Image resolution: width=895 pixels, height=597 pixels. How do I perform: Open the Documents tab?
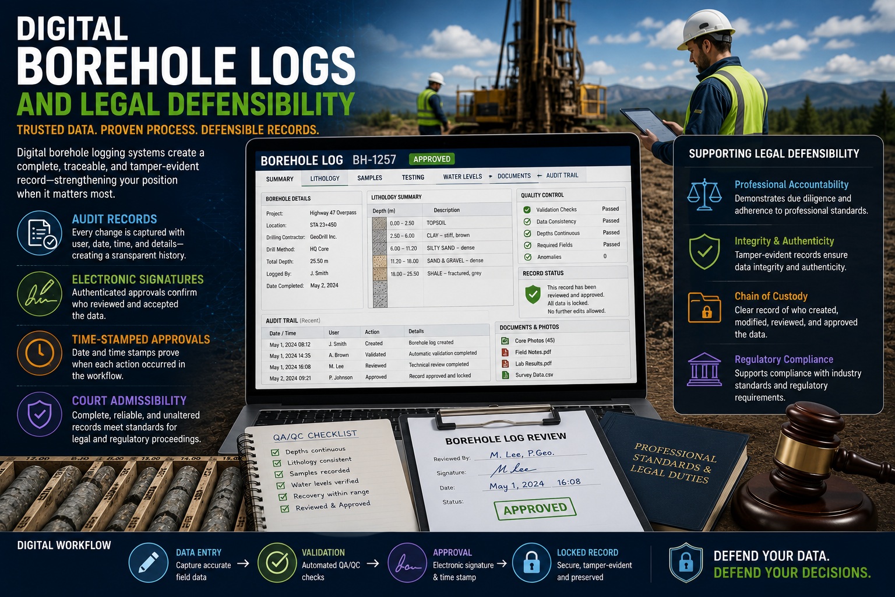[514, 176]
